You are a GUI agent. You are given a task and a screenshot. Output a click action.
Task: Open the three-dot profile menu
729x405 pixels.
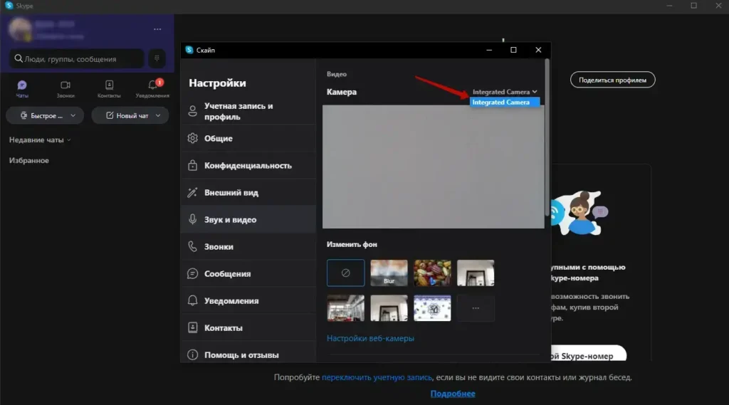(x=157, y=29)
